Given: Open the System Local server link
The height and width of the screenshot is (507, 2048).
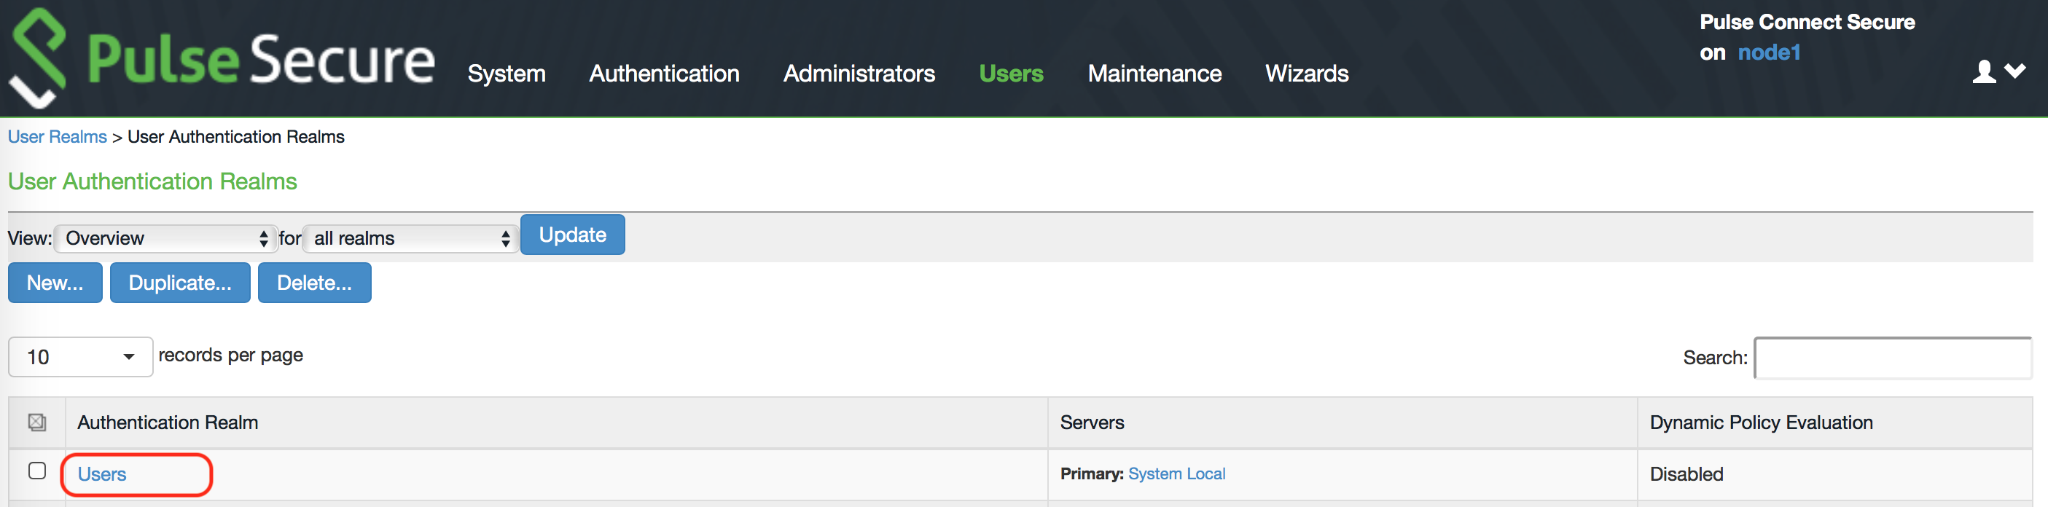Looking at the screenshot, I should tap(1176, 473).
